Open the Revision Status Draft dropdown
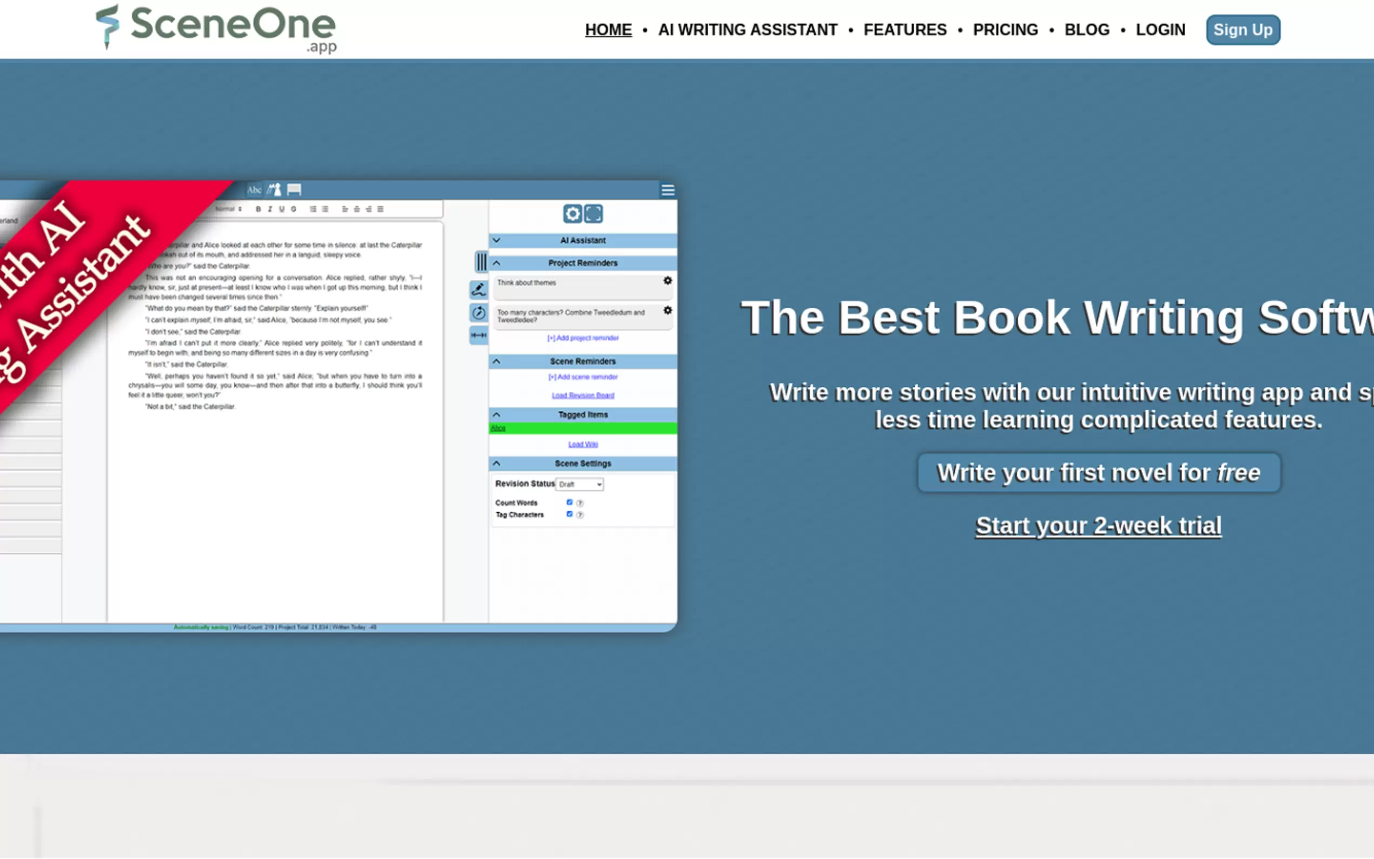Viewport: 1374px width, 859px height. [x=579, y=484]
